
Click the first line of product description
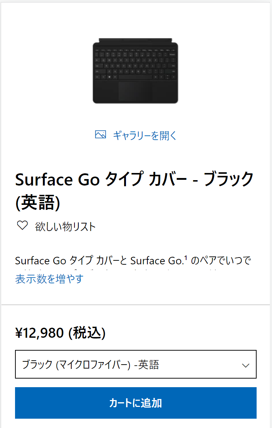133,260
